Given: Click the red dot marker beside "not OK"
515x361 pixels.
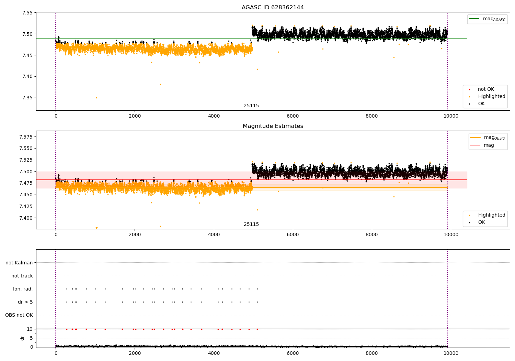Looking at the screenshot, I should tap(469, 89).
